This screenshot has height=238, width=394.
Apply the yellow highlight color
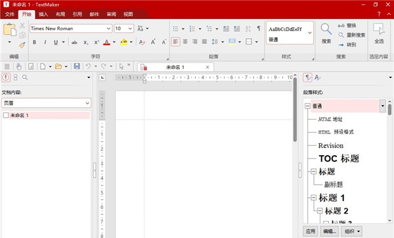pos(123,42)
